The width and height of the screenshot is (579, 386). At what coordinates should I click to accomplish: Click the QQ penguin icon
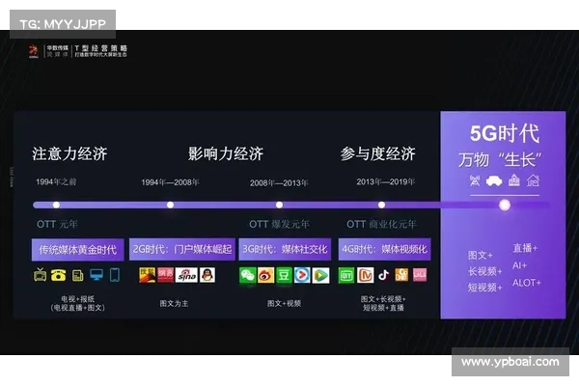(207, 275)
